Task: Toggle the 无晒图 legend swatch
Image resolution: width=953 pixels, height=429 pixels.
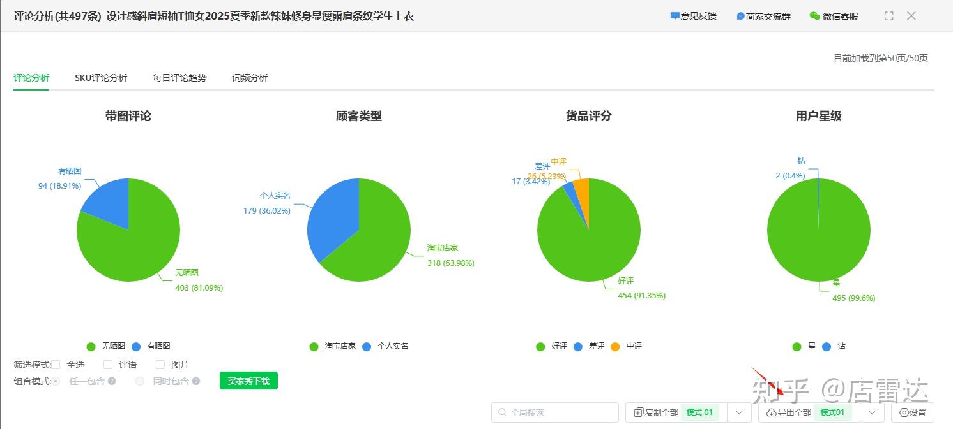Action: [91, 346]
